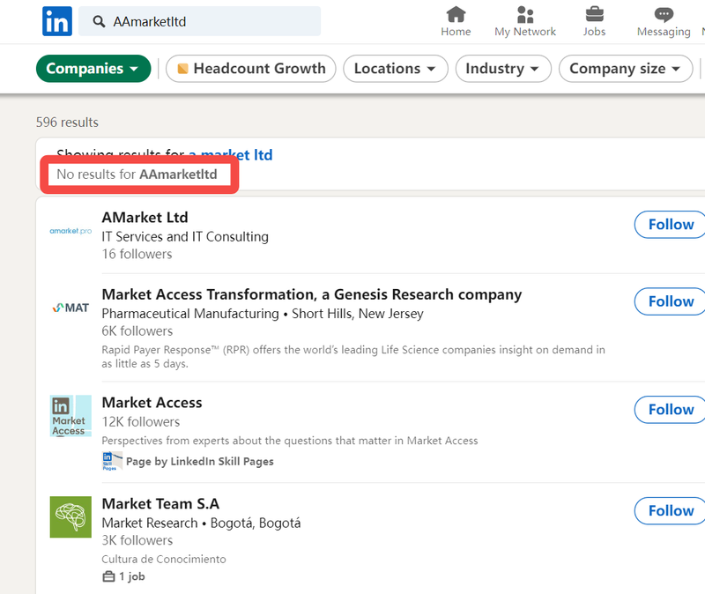Click the '3K followers' text

pyautogui.click(x=137, y=540)
